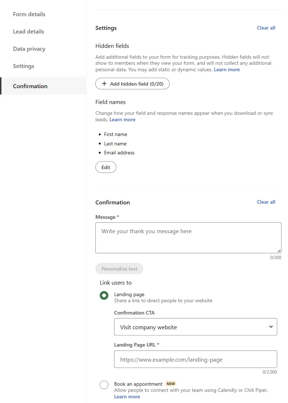Image resolution: width=288 pixels, height=403 pixels.
Task: Clear all Settings fields
Action: pyautogui.click(x=266, y=28)
